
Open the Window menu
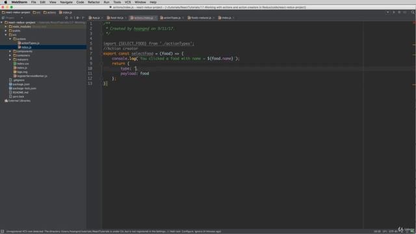coord(140,2)
